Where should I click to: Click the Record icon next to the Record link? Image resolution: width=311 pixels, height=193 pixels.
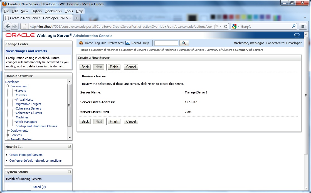[128, 43]
